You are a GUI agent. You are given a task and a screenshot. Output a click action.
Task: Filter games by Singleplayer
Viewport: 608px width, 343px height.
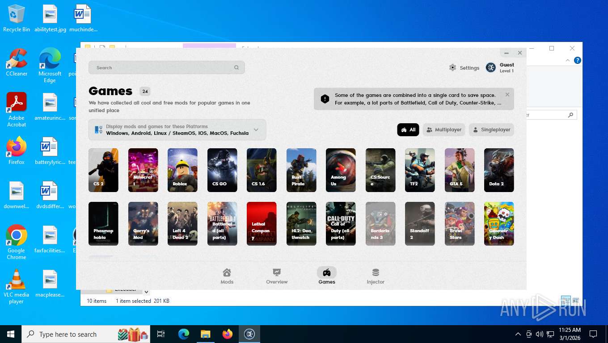[491, 130]
